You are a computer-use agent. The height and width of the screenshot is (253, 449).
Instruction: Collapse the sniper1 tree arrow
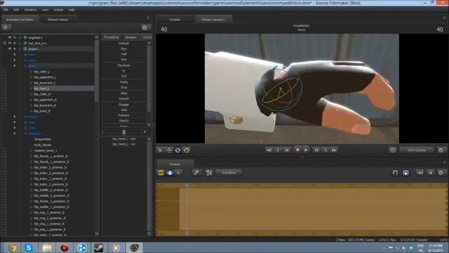(15, 48)
